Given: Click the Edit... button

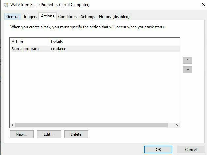Looking at the screenshot, I should (49, 134).
